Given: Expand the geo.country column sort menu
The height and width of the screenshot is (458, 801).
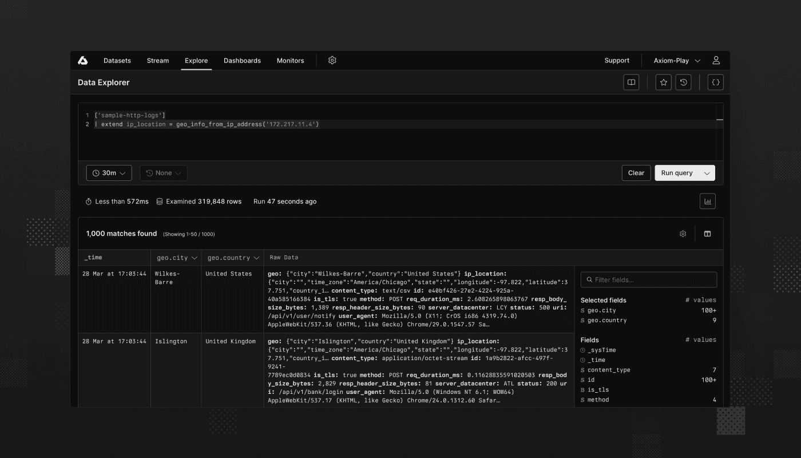Looking at the screenshot, I should pyautogui.click(x=256, y=257).
